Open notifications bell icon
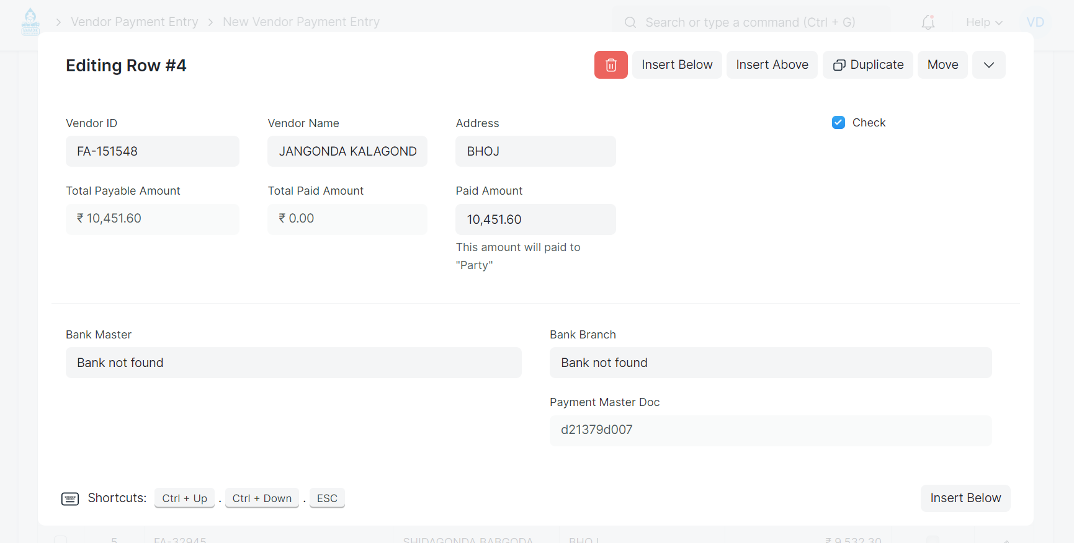 (x=928, y=22)
